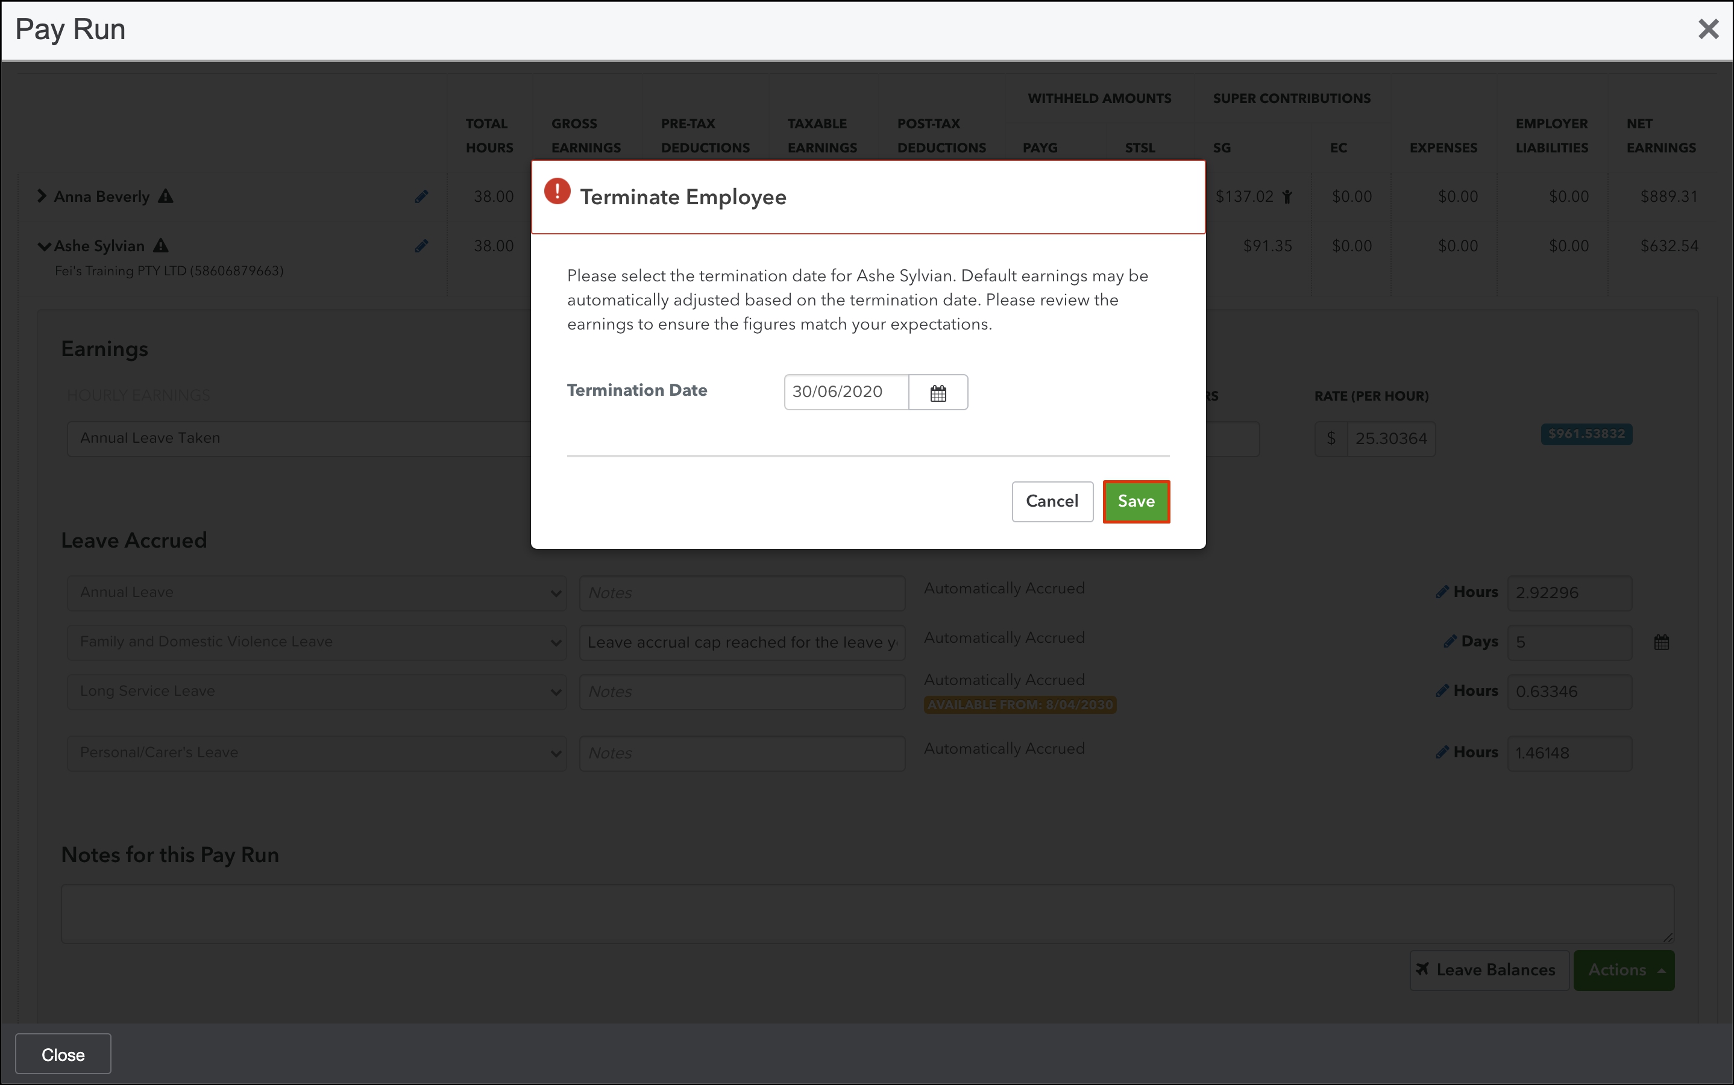Screen dimensions: 1734x1085
Task: Click calendar icon beside Days field
Action: pos(1661,642)
